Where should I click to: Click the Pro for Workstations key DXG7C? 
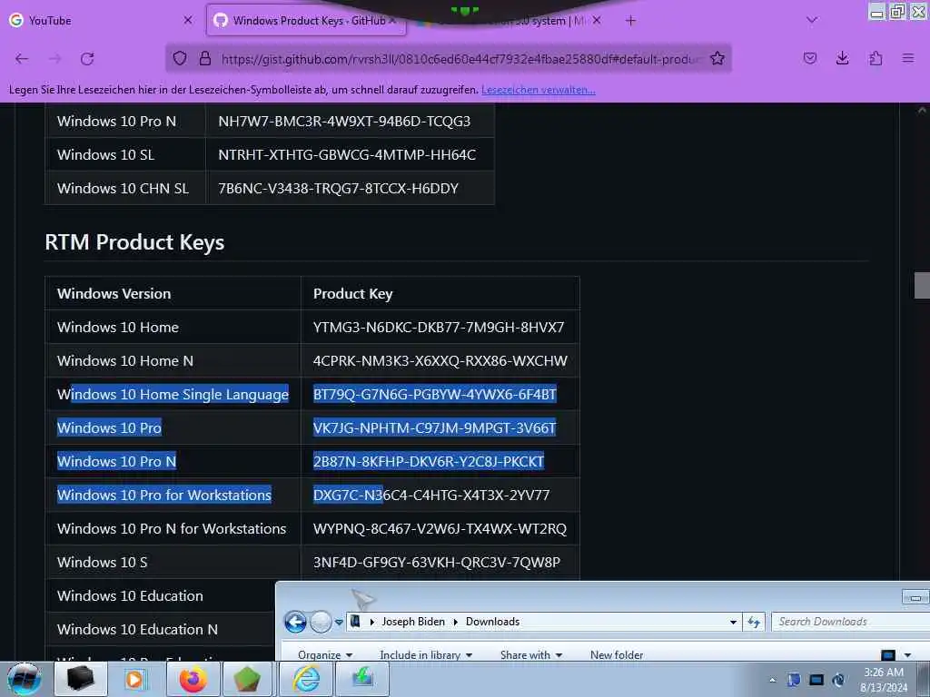(431, 495)
